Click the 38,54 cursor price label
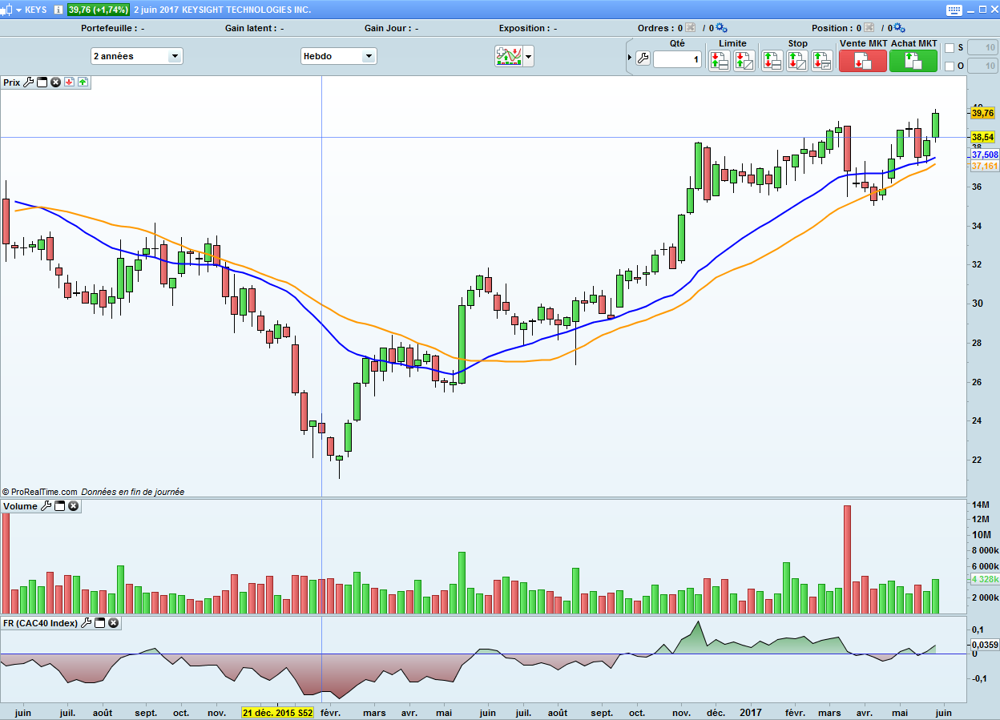This screenshot has width=1000, height=720. click(x=982, y=137)
